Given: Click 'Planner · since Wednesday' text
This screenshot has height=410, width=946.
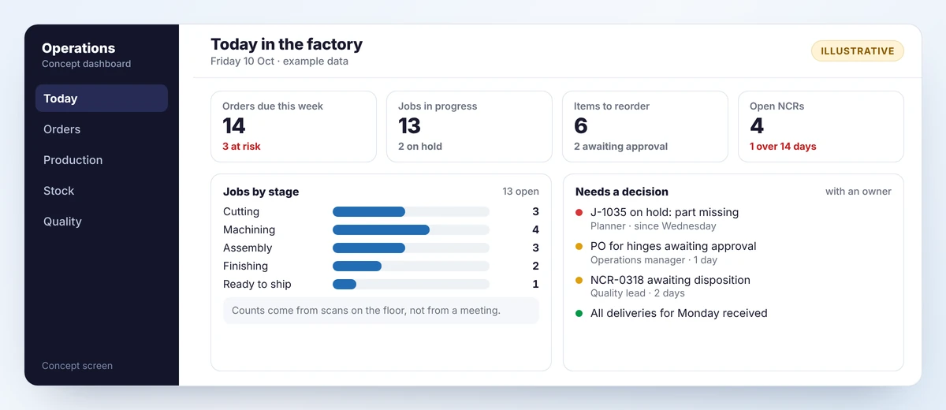Looking at the screenshot, I should [654, 226].
